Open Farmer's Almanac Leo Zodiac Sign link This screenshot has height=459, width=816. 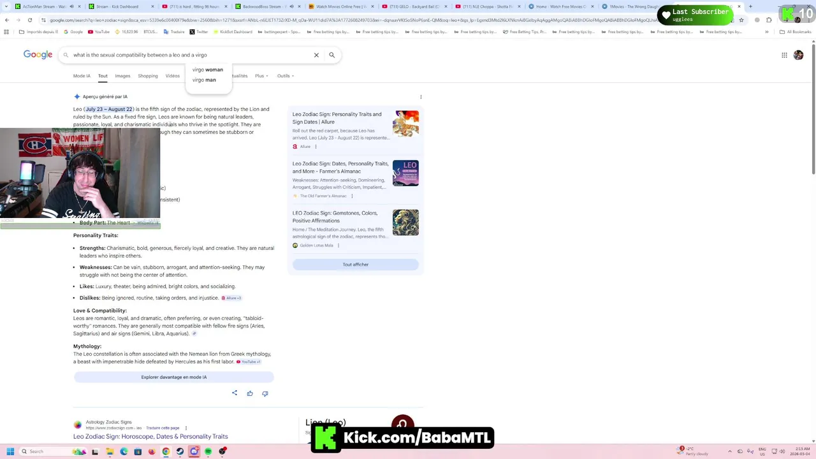click(x=340, y=167)
